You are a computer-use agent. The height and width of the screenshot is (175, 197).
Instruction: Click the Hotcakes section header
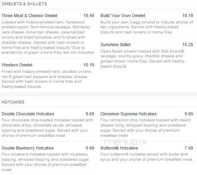pyautogui.click(x=13, y=102)
